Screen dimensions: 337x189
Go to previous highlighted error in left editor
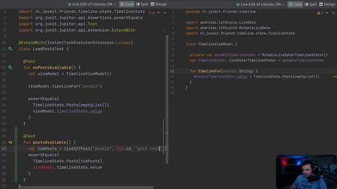pyautogui.click(x=158, y=13)
